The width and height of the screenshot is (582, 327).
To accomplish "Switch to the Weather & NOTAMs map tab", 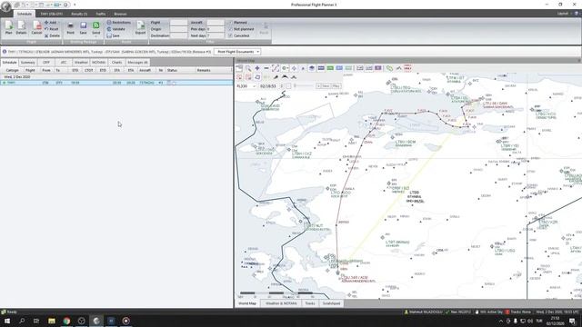I will coord(281,303).
